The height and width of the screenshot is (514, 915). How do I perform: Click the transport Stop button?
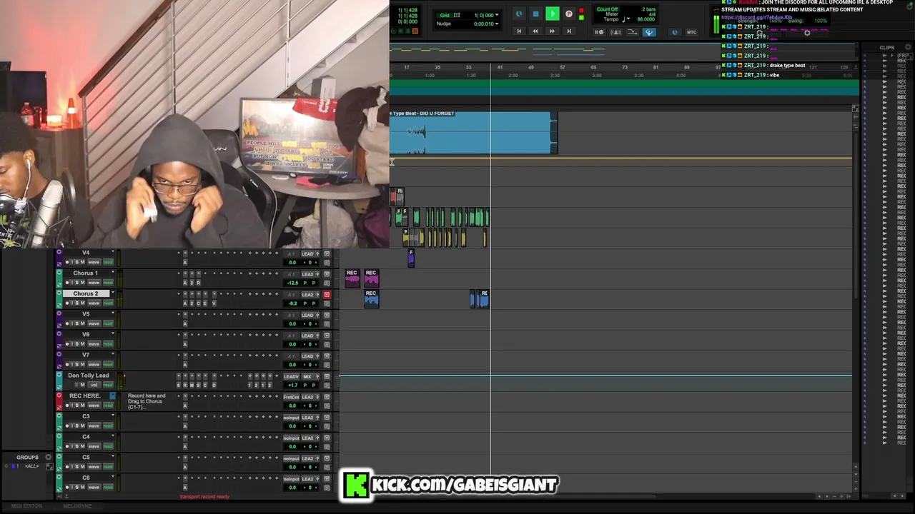(535, 14)
